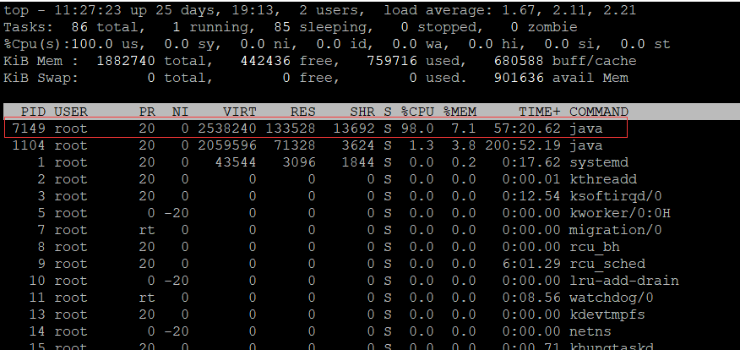Select the netns command name
The height and width of the screenshot is (350, 740).
(590, 331)
